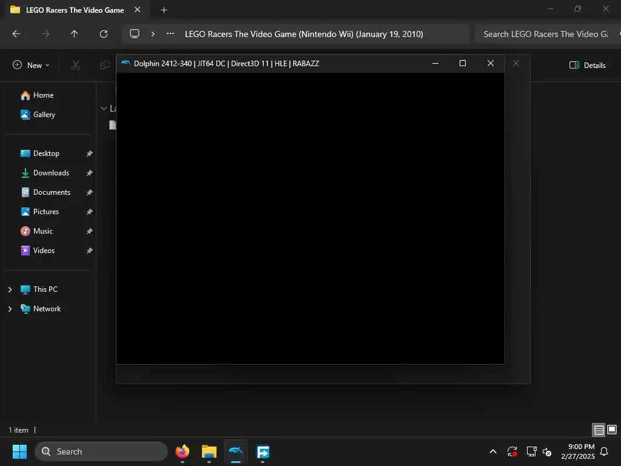The image size is (621, 466).
Task: Maximize the Dolphin game window
Action: coord(463,63)
